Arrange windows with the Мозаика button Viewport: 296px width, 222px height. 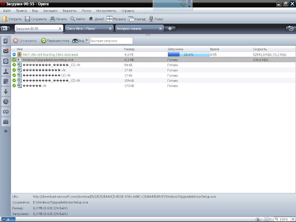(x=116, y=19)
